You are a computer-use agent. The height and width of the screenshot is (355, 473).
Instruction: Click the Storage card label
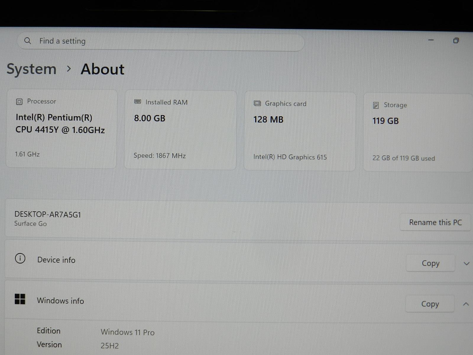[x=395, y=105]
